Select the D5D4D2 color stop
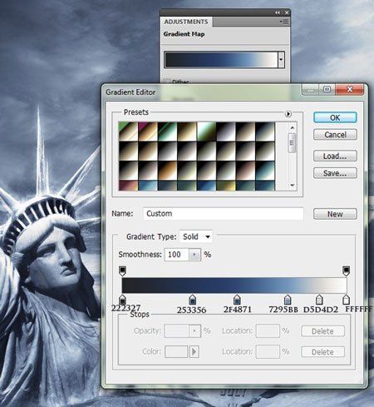 319,300
